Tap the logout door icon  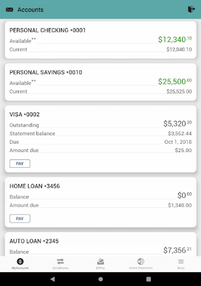click(x=191, y=10)
